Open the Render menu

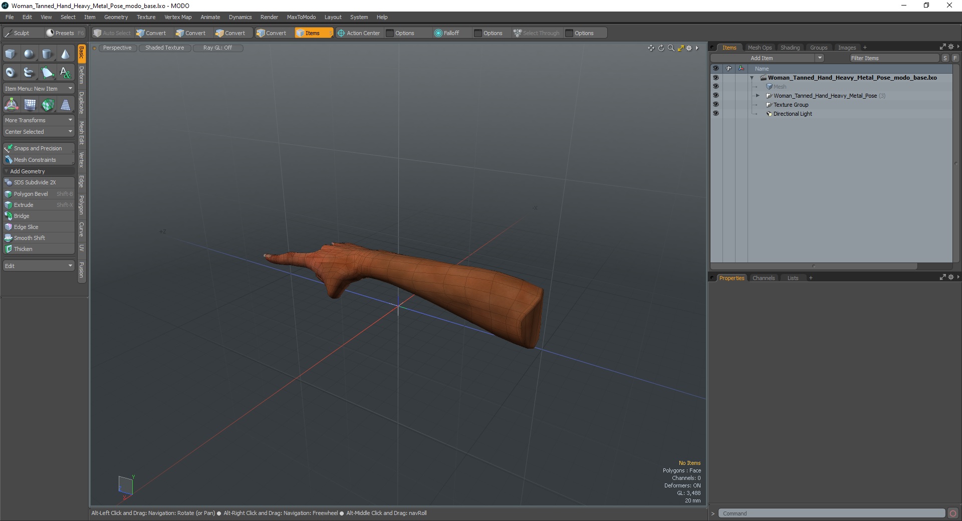point(269,17)
